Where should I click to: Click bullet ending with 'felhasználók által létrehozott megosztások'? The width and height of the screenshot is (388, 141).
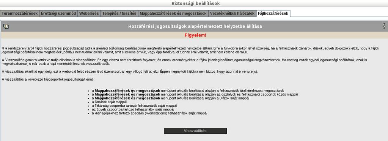click(x=188, y=90)
